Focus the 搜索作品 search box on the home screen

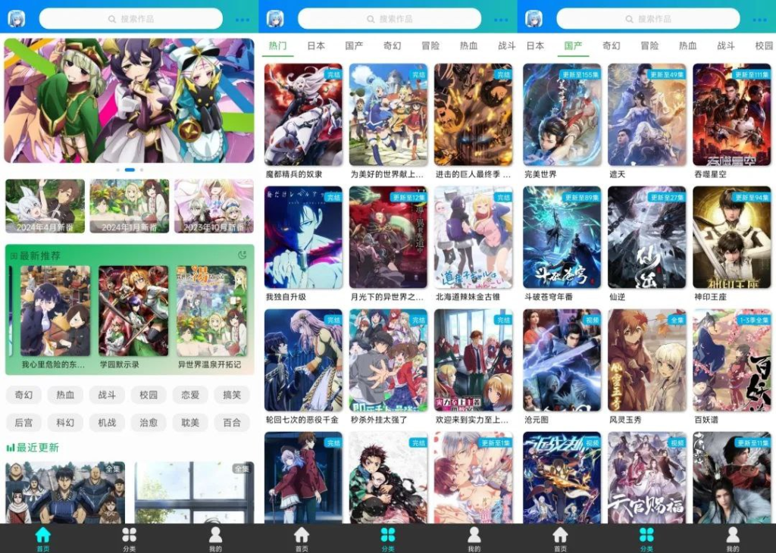pos(130,19)
